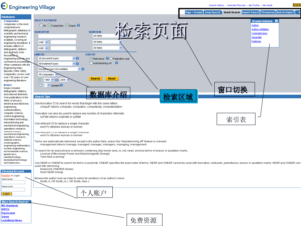Open Scirus search source link
This screenshot has width=301, height=226.
[5, 217]
